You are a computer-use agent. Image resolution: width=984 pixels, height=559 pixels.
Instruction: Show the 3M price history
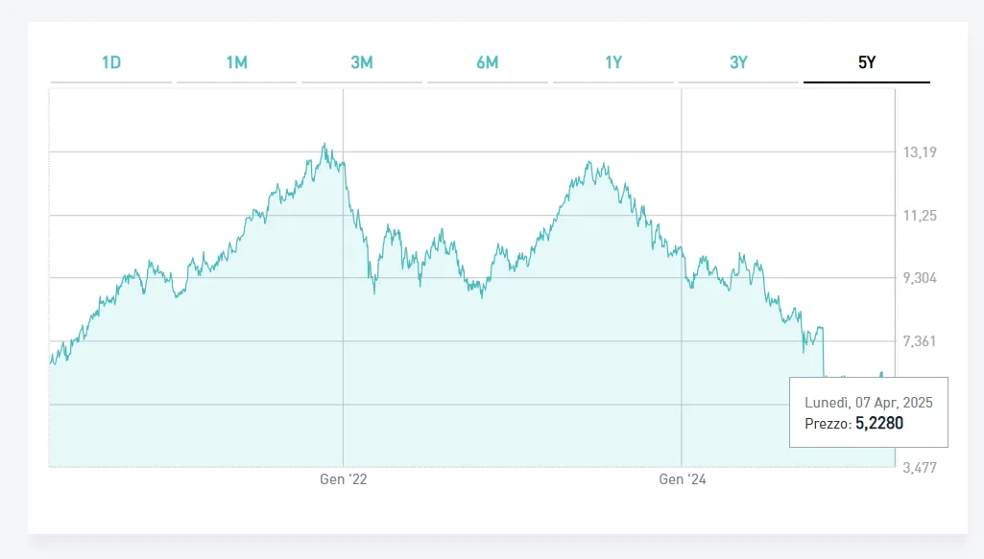[x=362, y=63]
